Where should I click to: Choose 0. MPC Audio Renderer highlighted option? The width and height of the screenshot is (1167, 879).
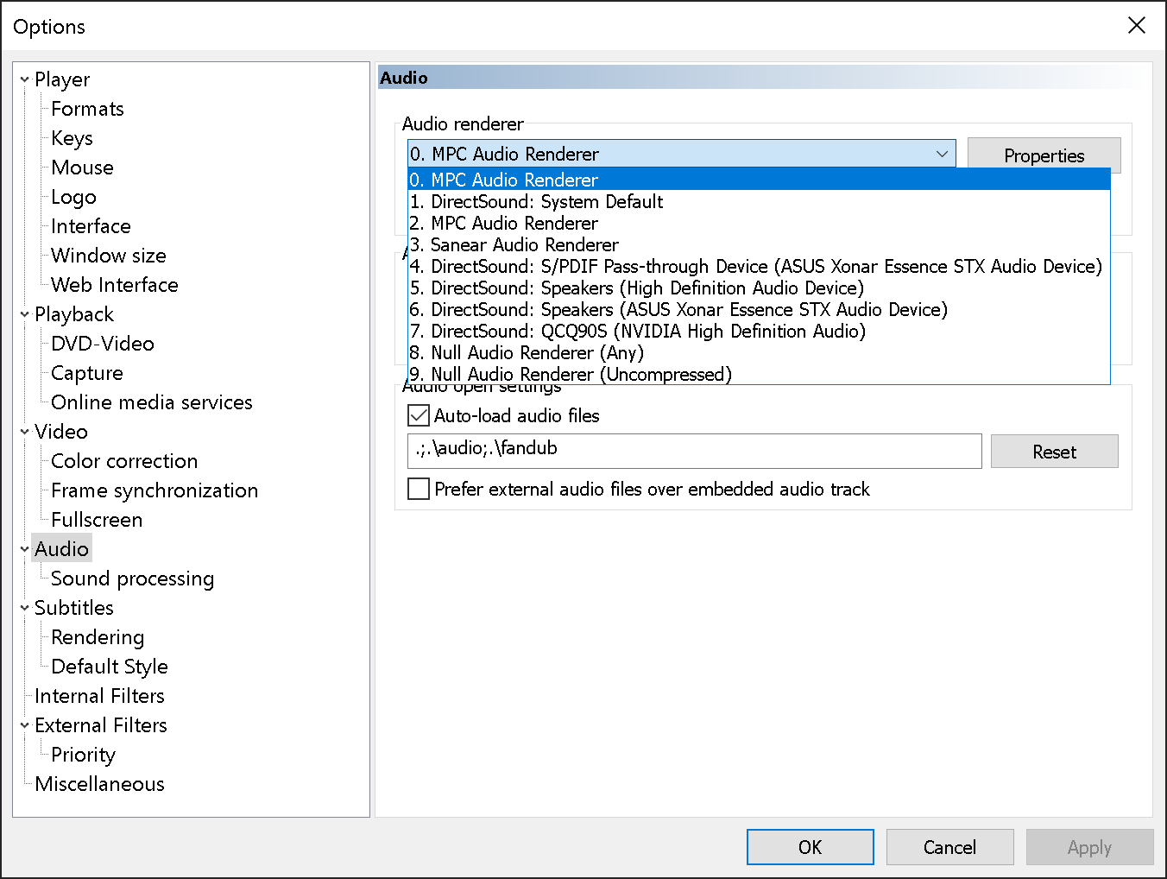coord(759,180)
